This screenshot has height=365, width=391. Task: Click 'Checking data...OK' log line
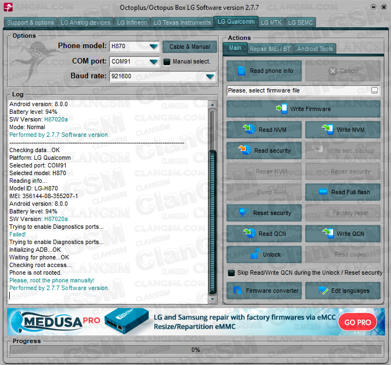point(34,150)
